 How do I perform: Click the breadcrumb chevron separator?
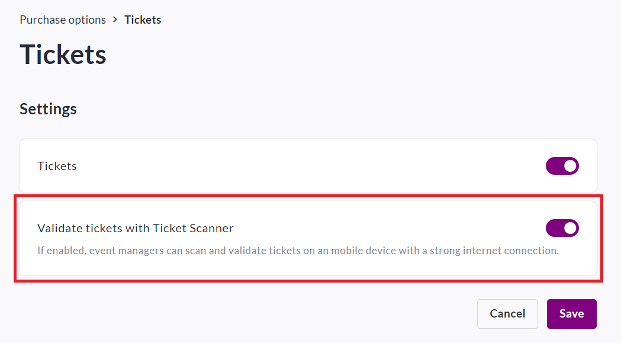[x=115, y=20]
